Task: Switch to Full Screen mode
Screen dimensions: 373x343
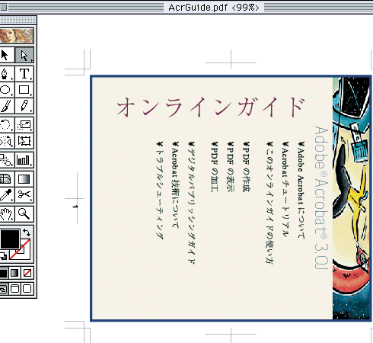Action: [x=27, y=289]
